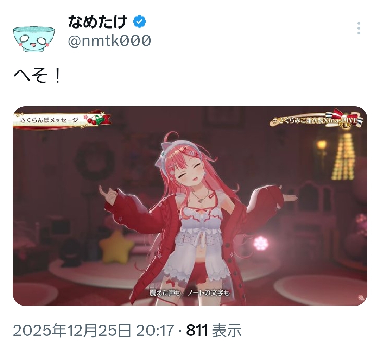Click the glowing pink flower light
The width and height of the screenshot is (380, 346).
coord(260,243)
